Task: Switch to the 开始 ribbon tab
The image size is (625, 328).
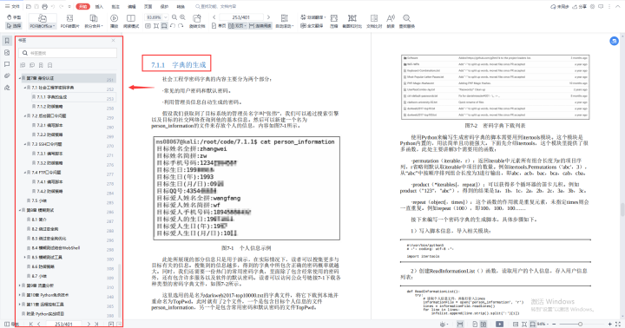Action: click(x=82, y=6)
